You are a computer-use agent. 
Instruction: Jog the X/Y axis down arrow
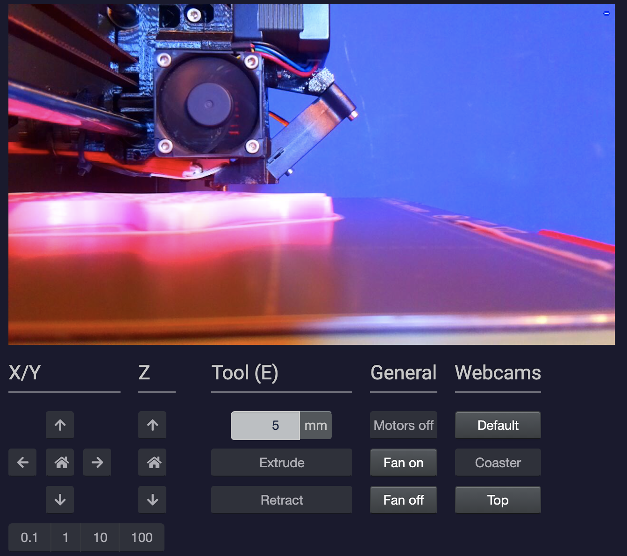tap(60, 499)
